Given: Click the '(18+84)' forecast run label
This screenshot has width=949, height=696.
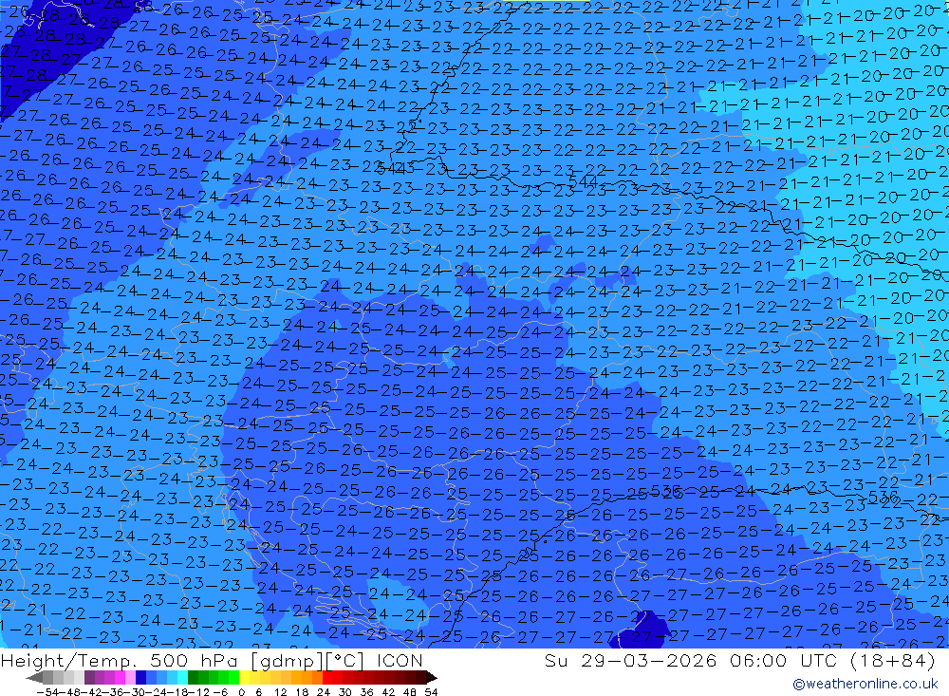Looking at the screenshot, I should click(893, 661).
